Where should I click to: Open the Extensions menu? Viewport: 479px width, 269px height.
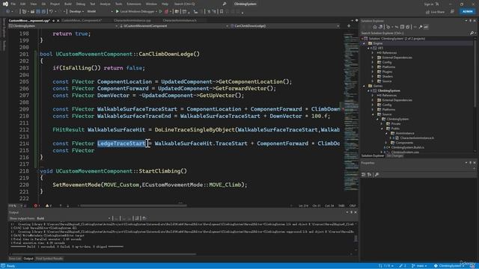pos(134,4)
